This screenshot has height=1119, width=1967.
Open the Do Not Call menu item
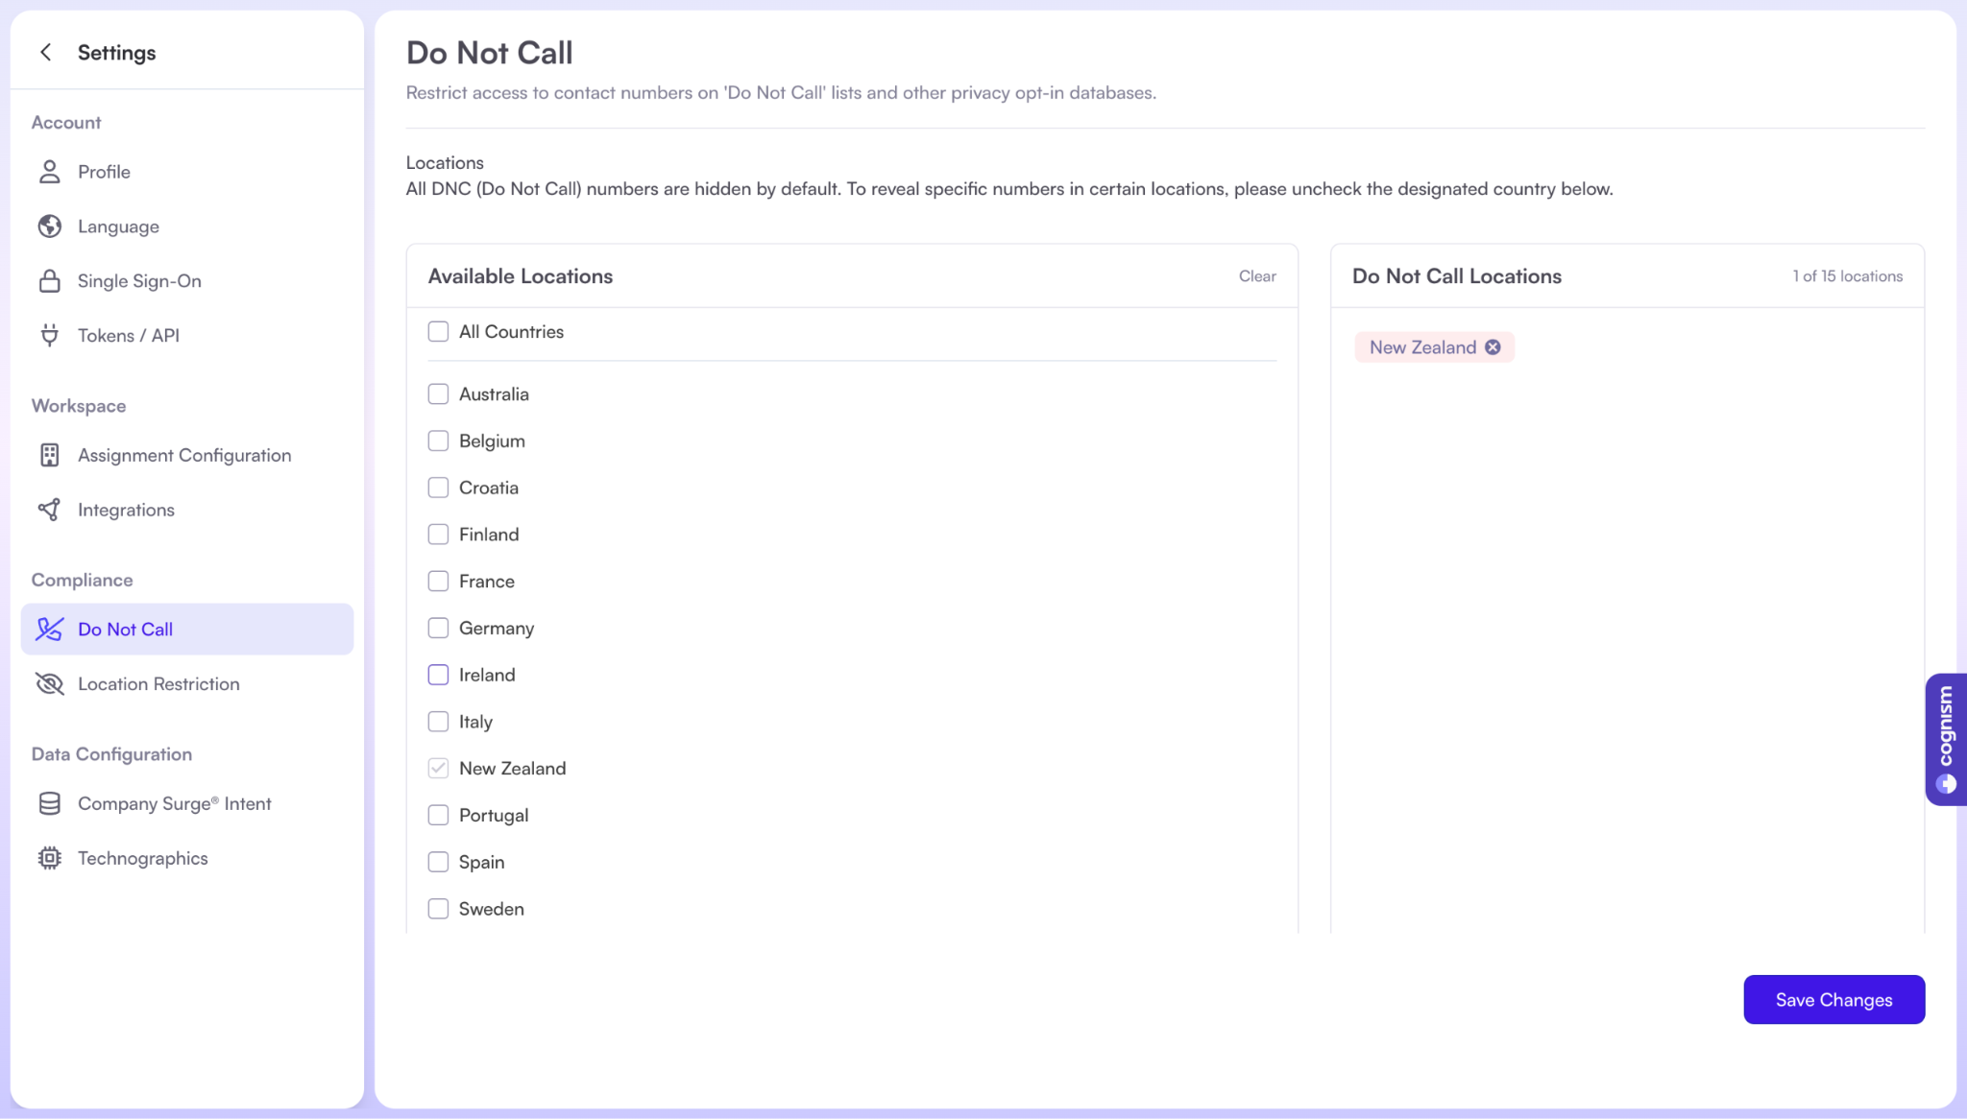[126, 630]
